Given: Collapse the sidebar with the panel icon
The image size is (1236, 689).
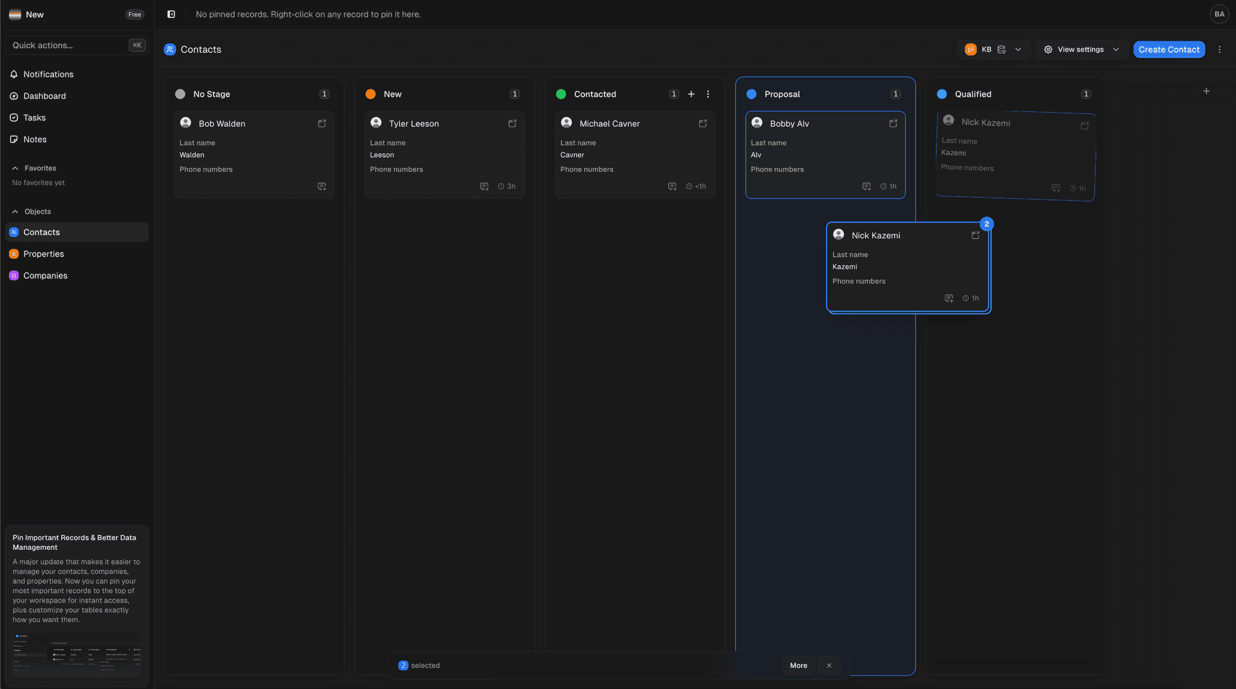Looking at the screenshot, I should 171,14.
